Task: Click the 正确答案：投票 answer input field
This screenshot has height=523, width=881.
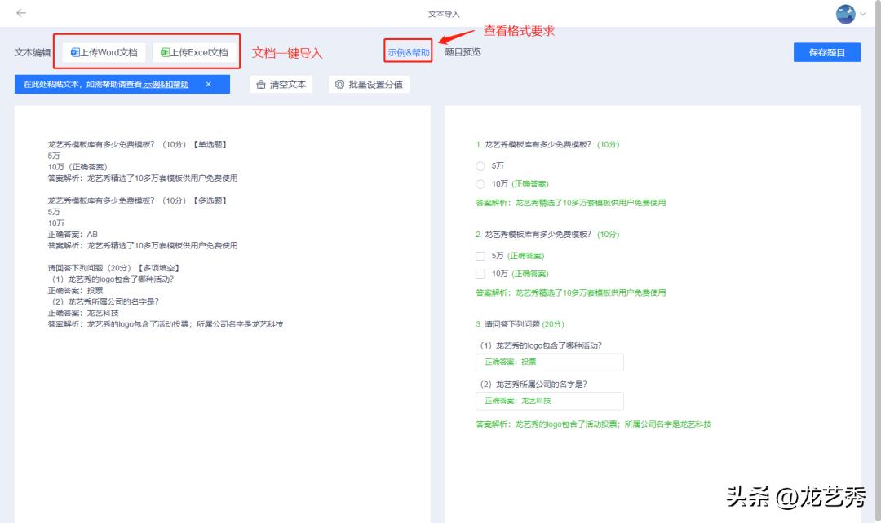Action: pos(549,362)
